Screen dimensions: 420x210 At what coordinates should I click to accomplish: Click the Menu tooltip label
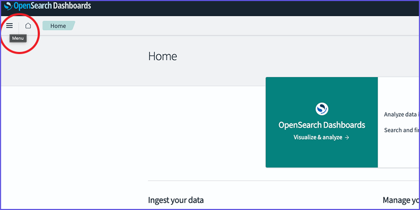pos(18,38)
